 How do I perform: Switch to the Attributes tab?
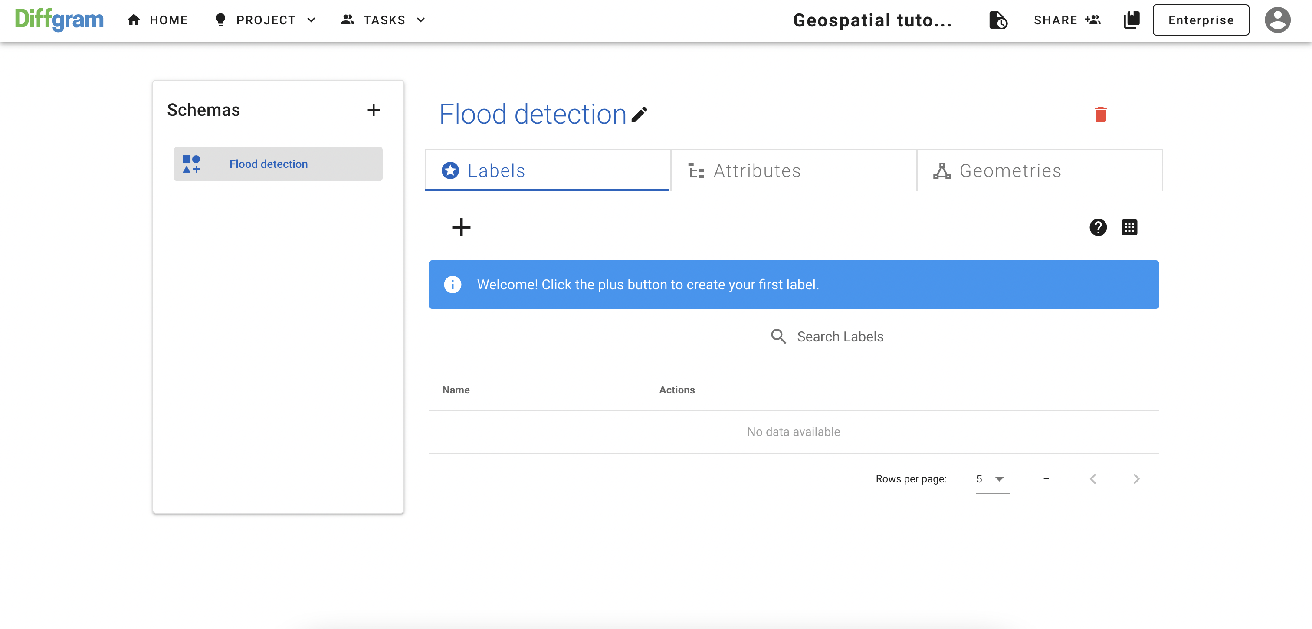(793, 171)
